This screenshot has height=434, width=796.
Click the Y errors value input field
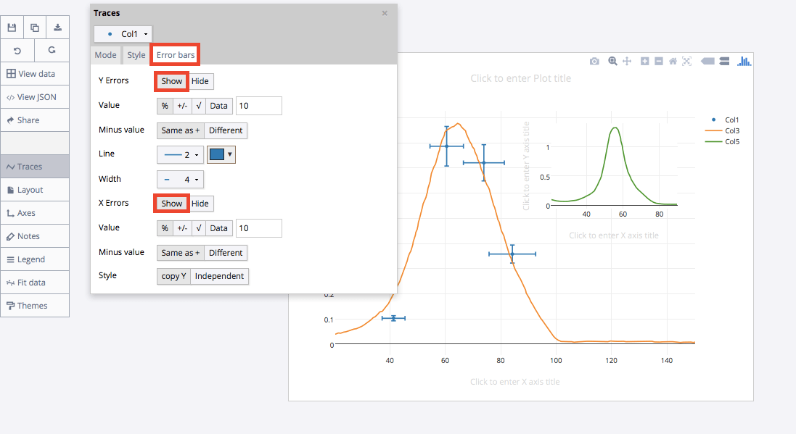259,106
